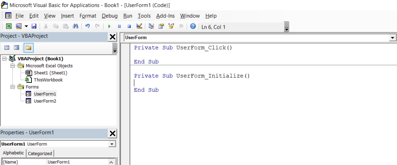Open the Debug menu
The height and width of the screenshot is (165, 397).
pos(109,16)
